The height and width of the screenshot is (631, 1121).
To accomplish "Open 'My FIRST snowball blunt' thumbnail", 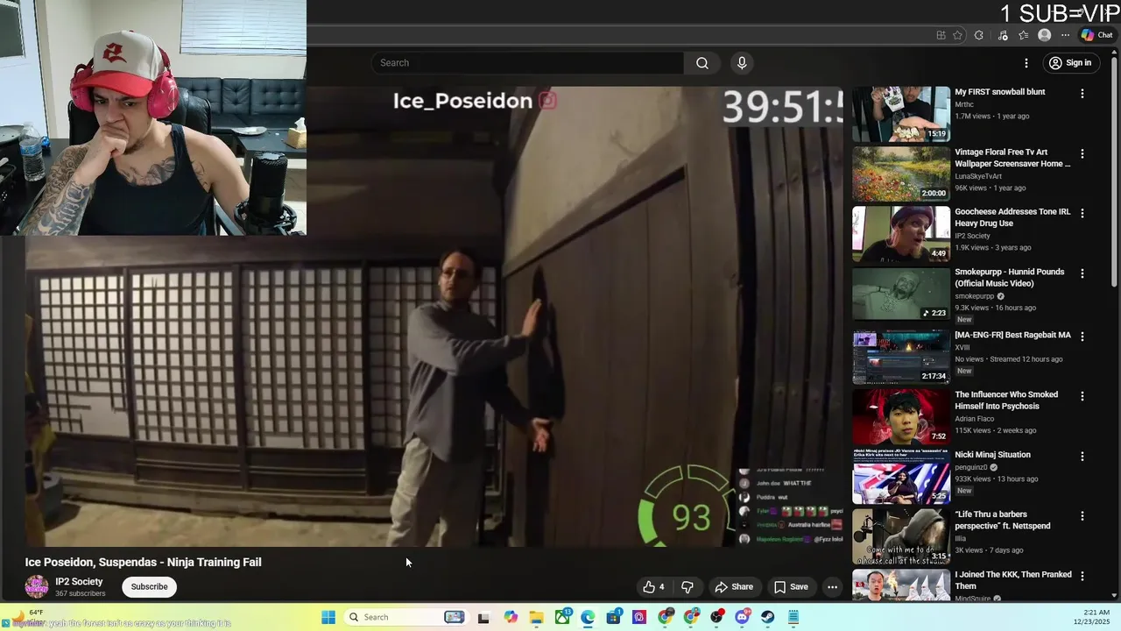I will click(900, 114).
